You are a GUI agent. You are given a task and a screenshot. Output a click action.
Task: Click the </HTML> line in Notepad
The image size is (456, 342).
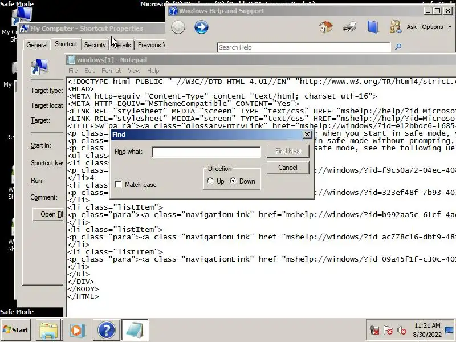[x=83, y=296]
